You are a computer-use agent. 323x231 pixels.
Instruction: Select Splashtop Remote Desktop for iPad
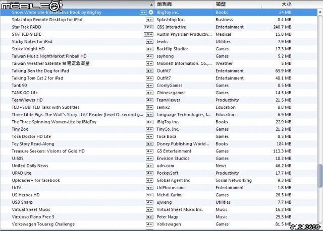pyautogui.click(x=47, y=20)
